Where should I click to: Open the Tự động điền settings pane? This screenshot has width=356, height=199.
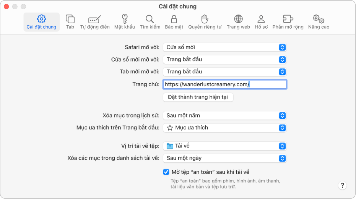pos(95,22)
